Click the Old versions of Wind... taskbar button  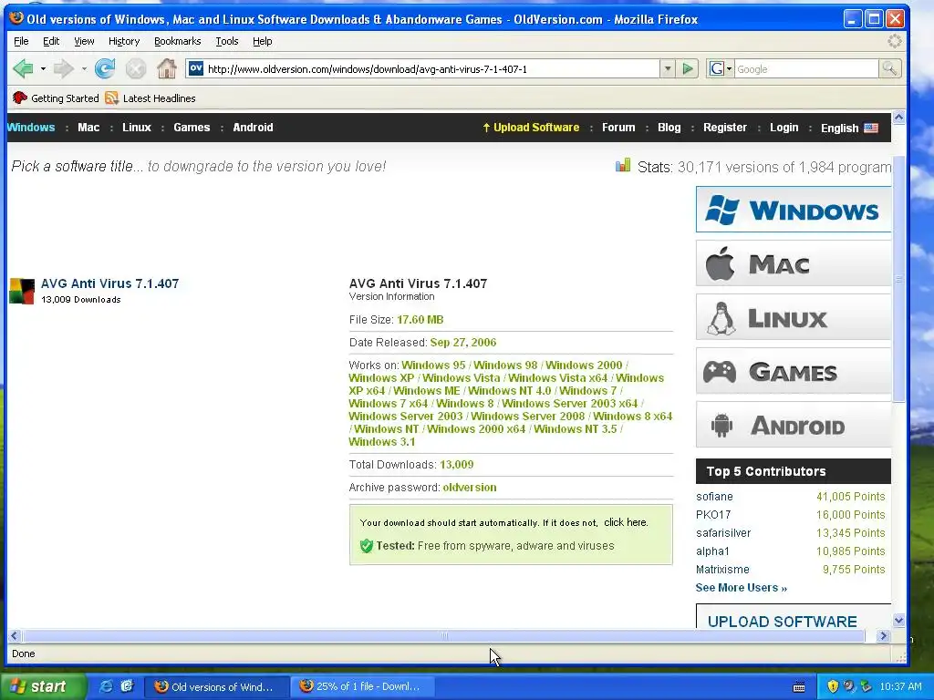pos(217,686)
